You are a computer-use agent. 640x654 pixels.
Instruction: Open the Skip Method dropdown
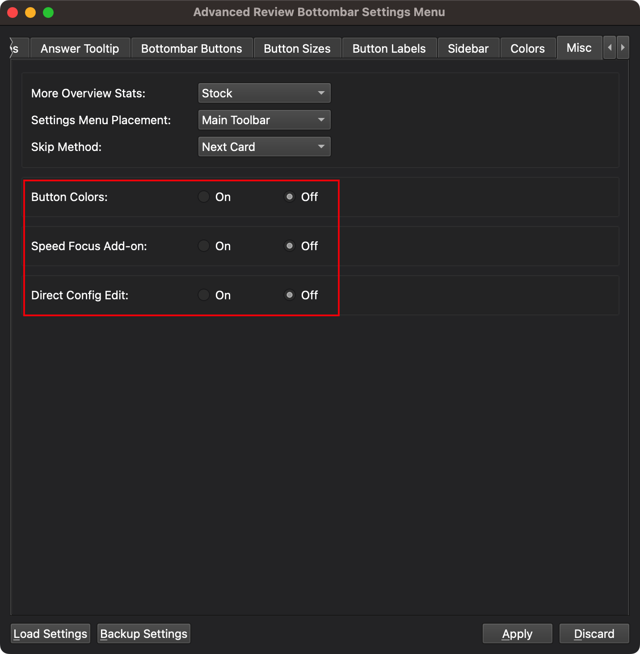coord(264,147)
